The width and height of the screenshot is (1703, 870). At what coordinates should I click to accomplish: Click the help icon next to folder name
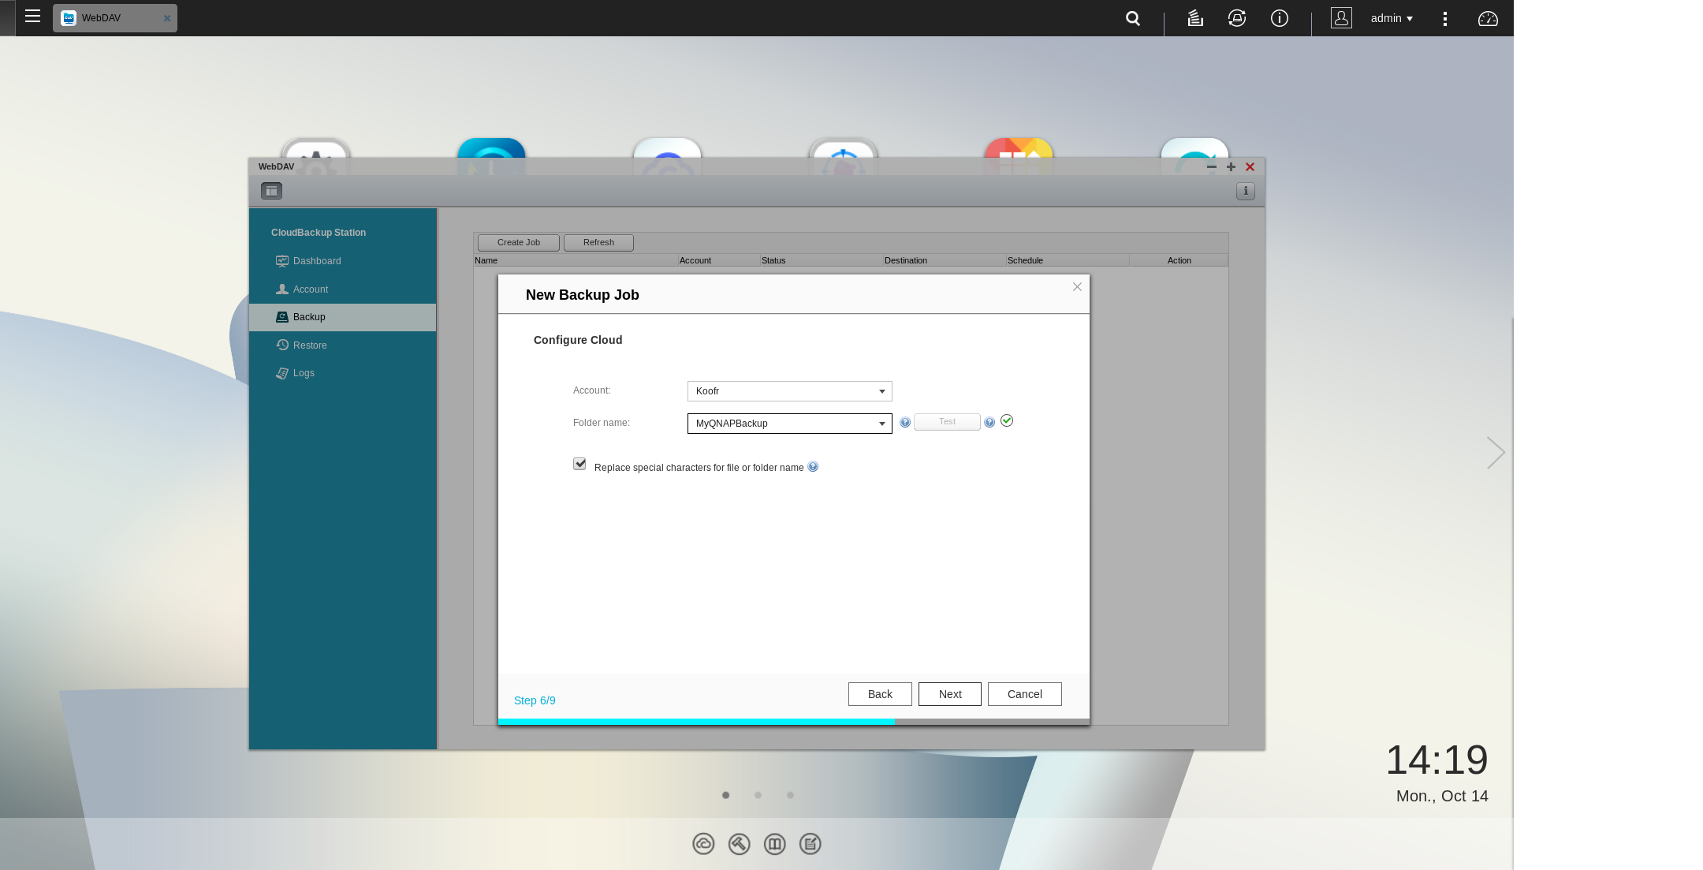point(905,422)
